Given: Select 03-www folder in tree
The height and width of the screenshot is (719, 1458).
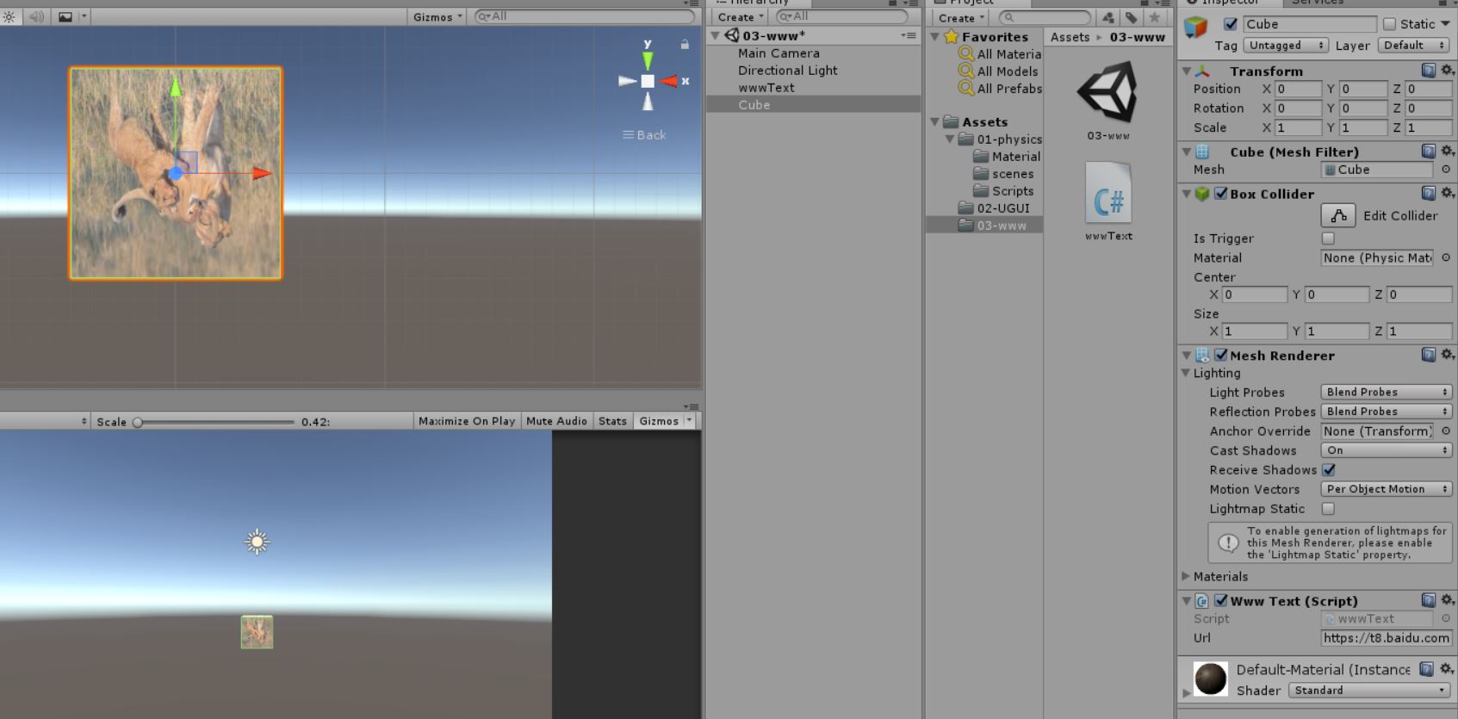Looking at the screenshot, I should point(983,226).
